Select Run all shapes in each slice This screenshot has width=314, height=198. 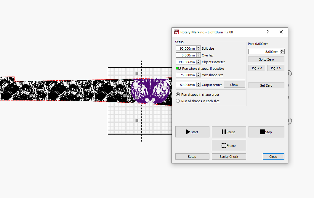pos(178,101)
